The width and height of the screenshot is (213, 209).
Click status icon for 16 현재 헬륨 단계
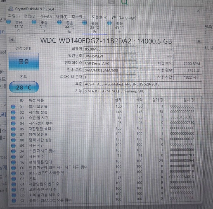coord(13,162)
